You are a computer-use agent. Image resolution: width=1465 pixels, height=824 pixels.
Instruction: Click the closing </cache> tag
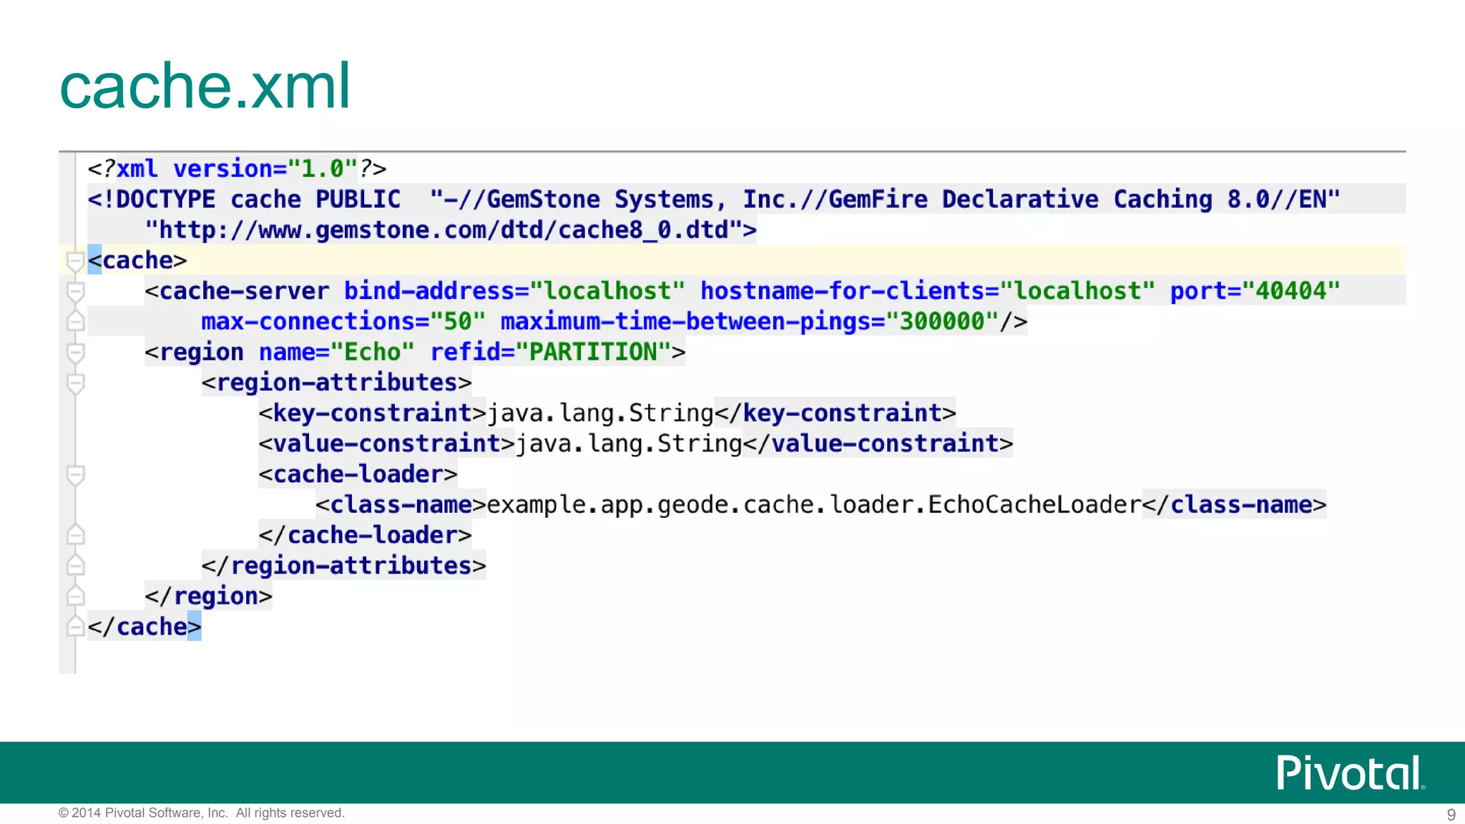[x=144, y=627]
